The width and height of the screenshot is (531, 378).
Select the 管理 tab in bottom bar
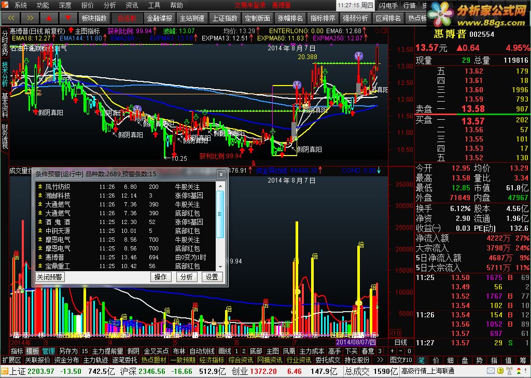(49, 351)
